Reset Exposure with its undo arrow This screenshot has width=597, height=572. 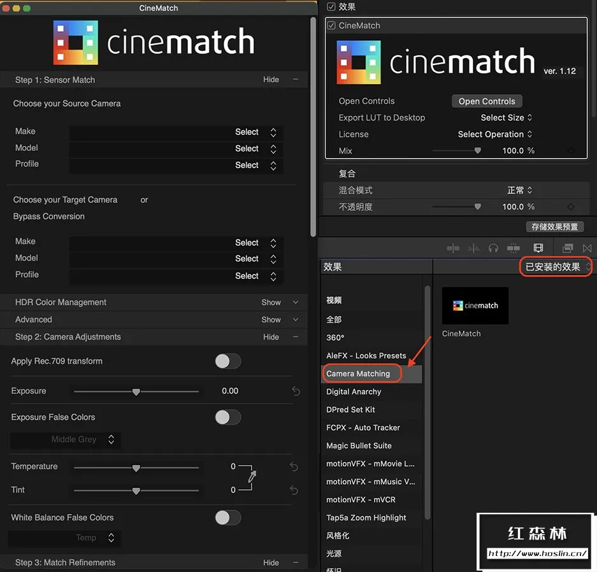pyautogui.click(x=296, y=391)
